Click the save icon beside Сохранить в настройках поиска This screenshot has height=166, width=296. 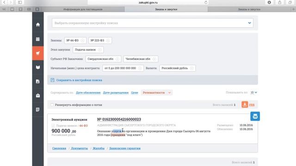(52, 80)
